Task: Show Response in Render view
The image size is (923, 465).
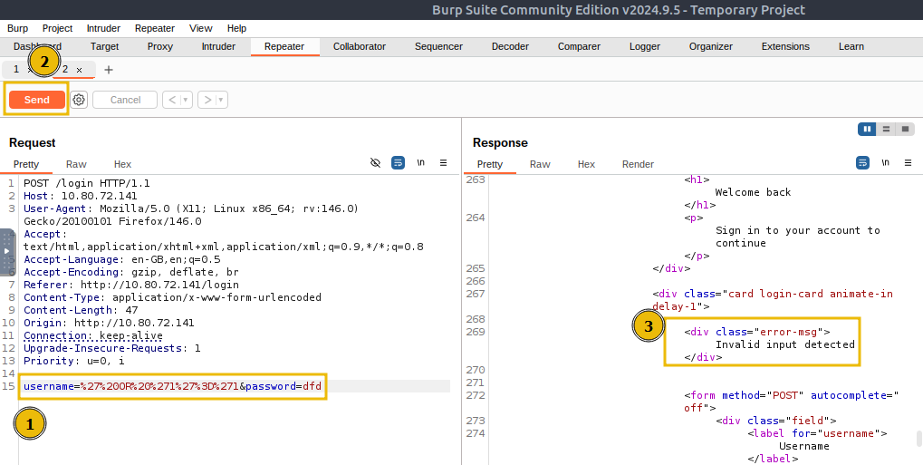Action: [x=638, y=164]
